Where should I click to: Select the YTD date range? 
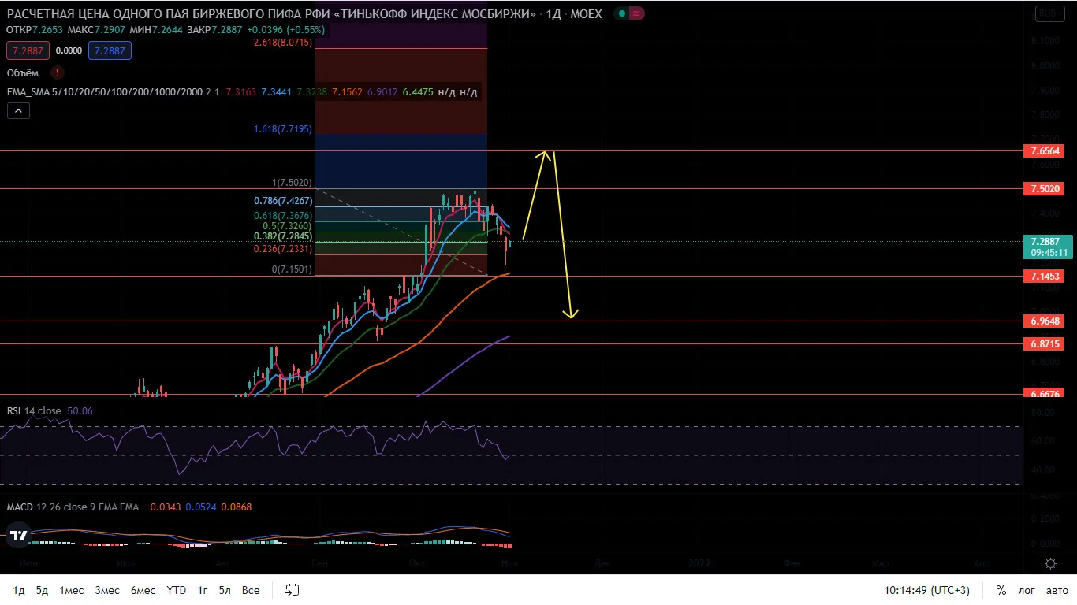(177, 590)
